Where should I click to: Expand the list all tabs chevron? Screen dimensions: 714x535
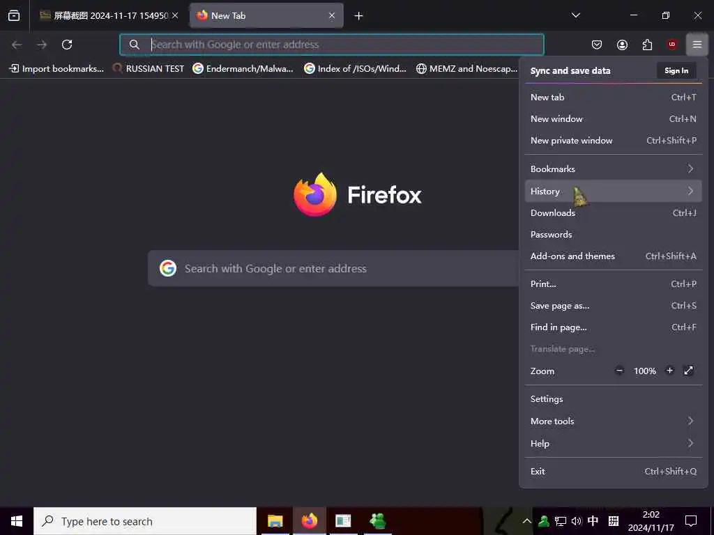pos(575,15)
